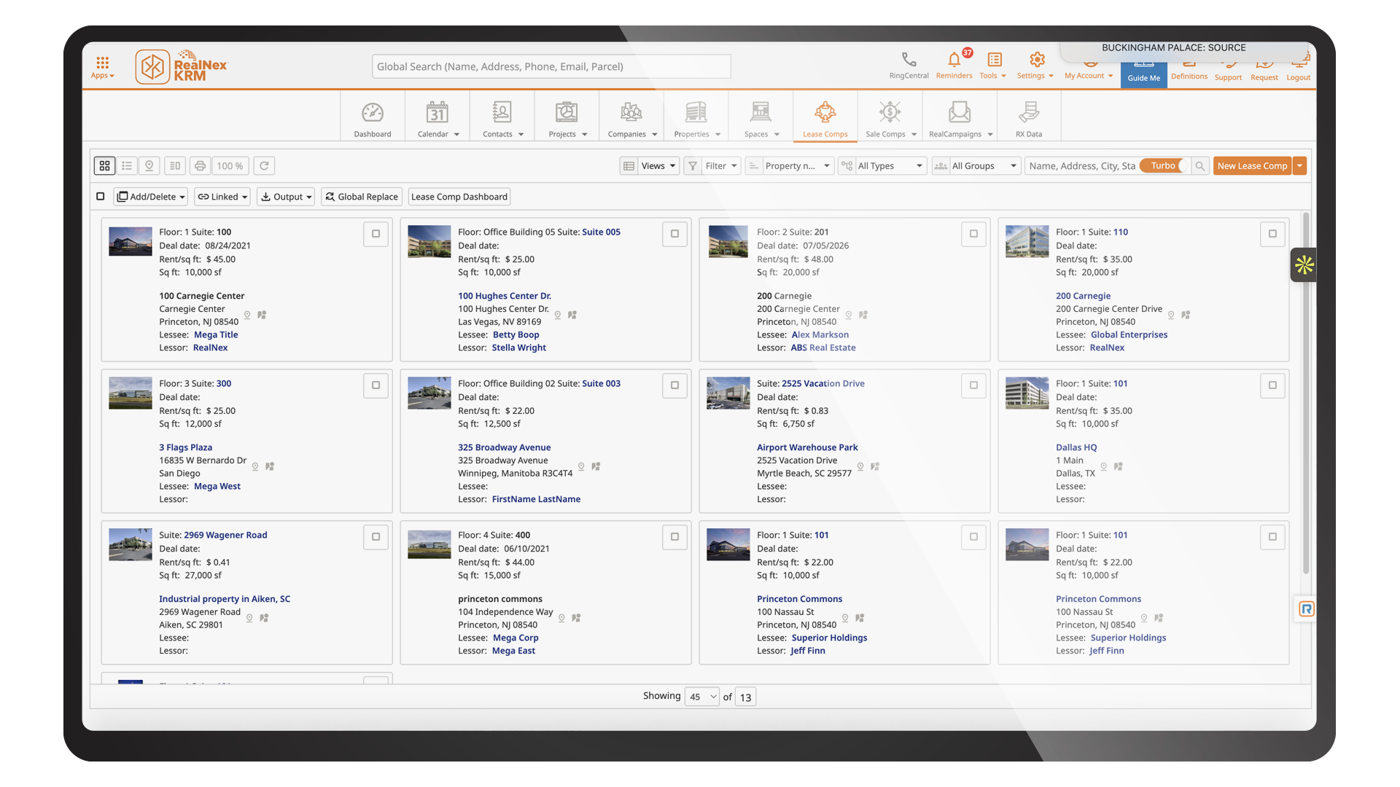Toggle the Turbo search switch
Viewport: 1400px width, 787px height.
tap(1164, 166)
